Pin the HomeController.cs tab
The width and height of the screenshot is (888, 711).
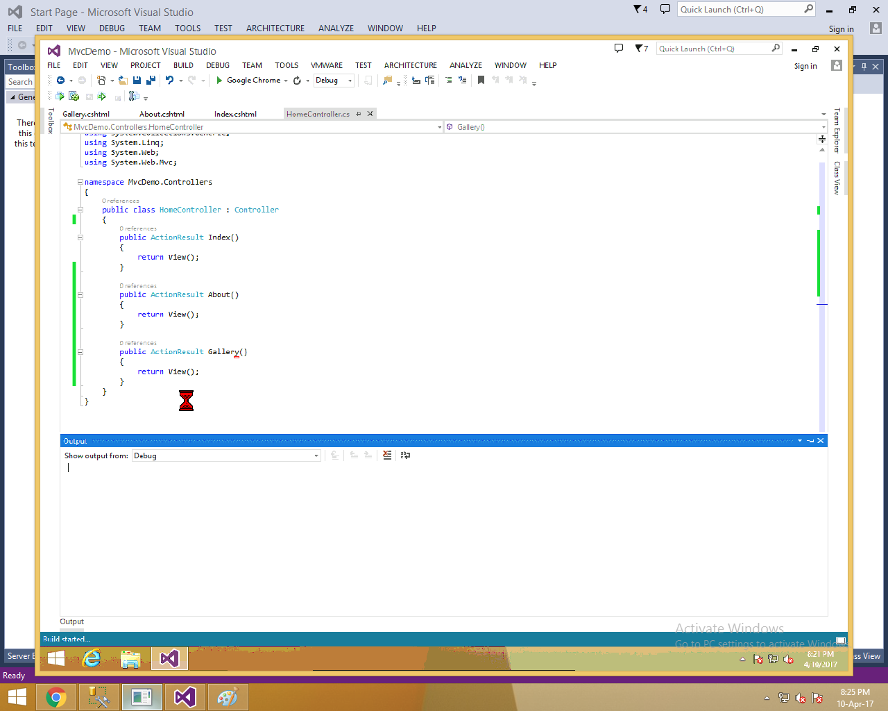click(358, 113)
